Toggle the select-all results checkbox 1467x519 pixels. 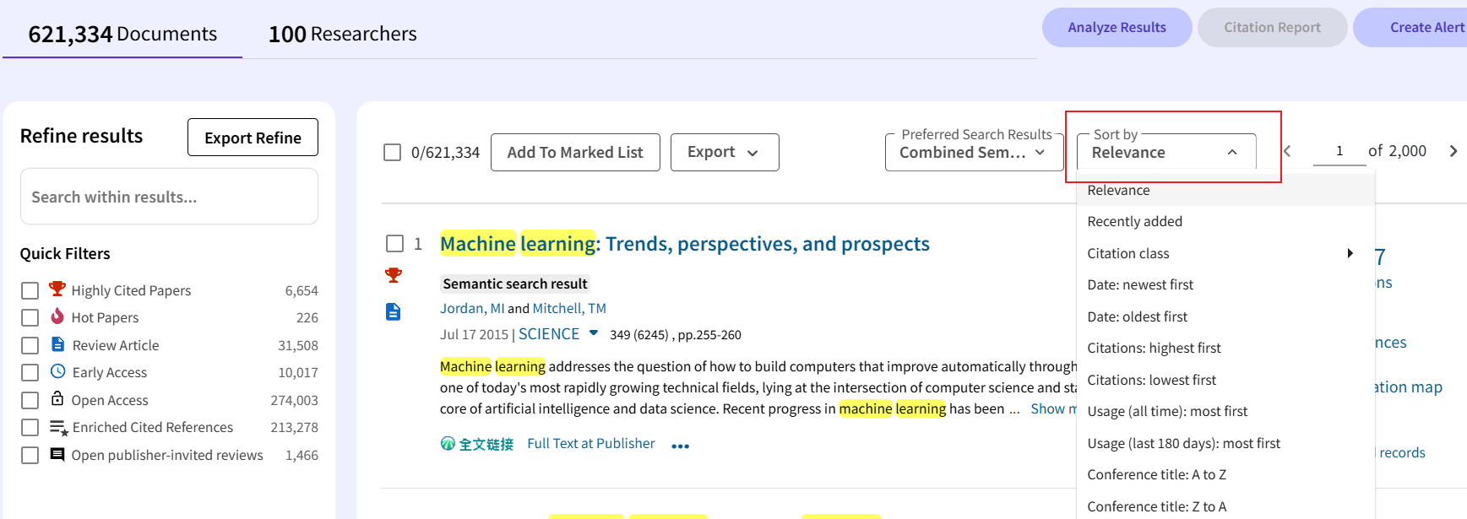tap(392, 153)
